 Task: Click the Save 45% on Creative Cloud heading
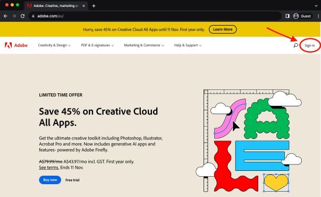point(98,117)
